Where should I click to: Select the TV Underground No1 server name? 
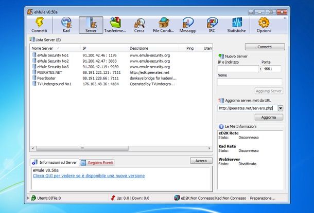[54, 84]
